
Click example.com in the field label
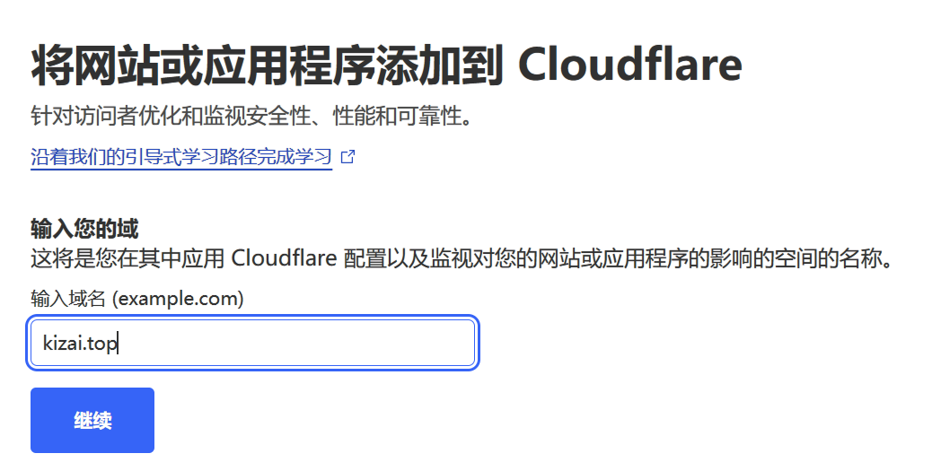pyautogui.click(x=179, y=298)
